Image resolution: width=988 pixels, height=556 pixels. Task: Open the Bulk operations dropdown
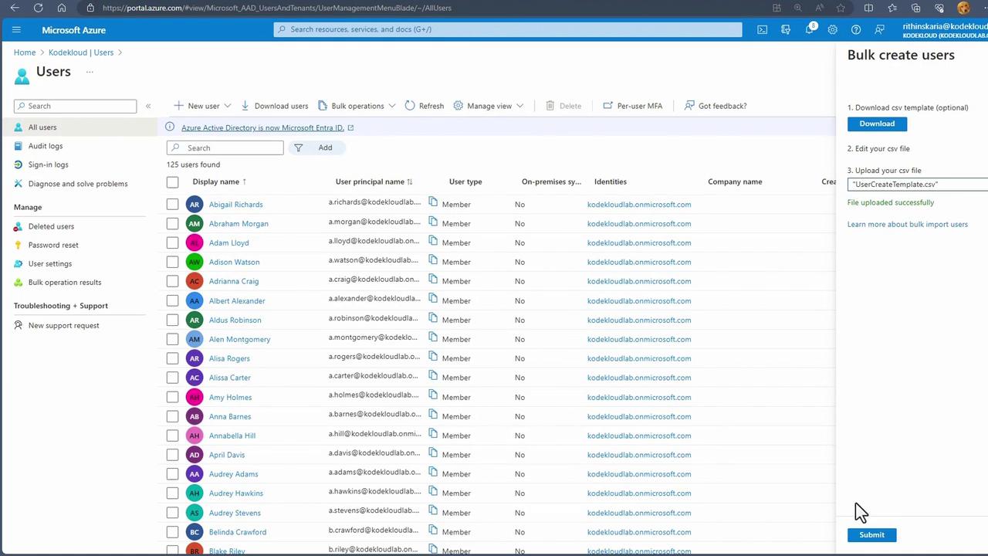(357, 106)
